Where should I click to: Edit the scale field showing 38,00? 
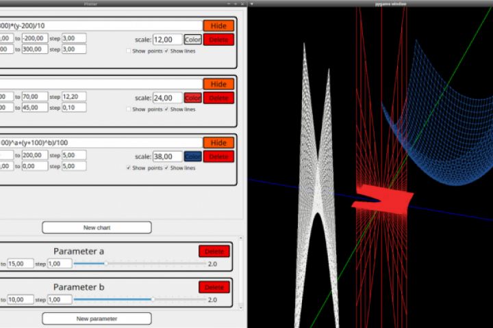pos(167,156)
